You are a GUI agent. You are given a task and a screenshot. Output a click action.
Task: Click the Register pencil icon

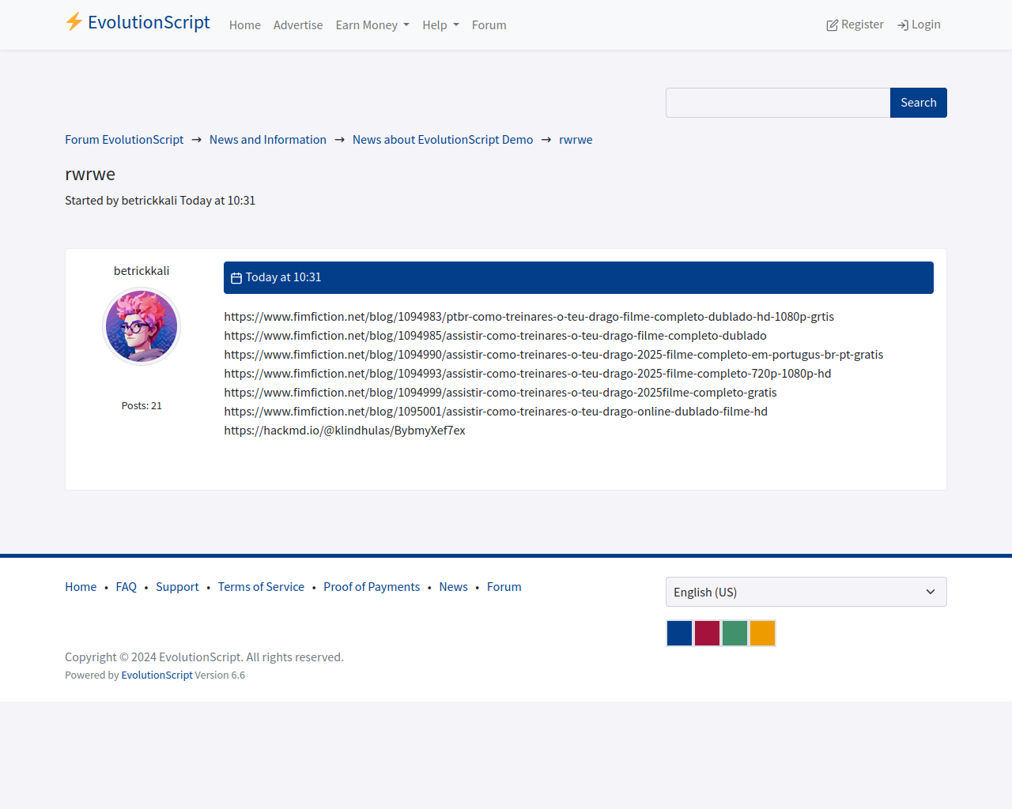pyautogui.click(x=832, y=25)
